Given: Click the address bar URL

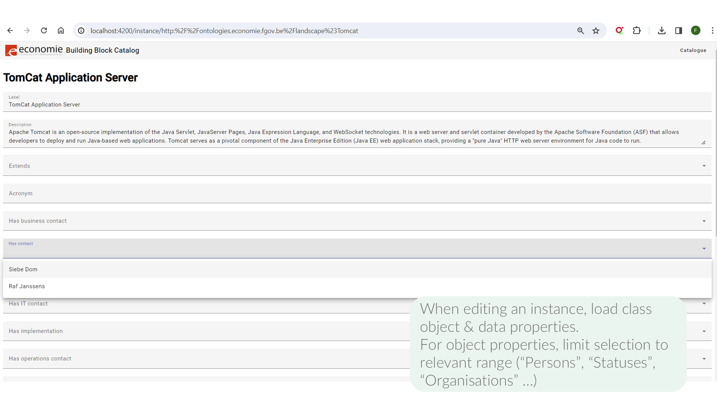Looking at the screenshot, I should pos(224,31).
